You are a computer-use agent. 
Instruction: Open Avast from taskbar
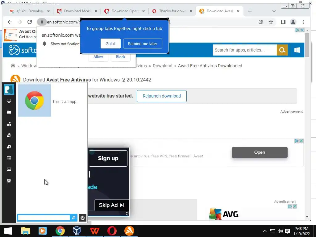pos(129,231)
